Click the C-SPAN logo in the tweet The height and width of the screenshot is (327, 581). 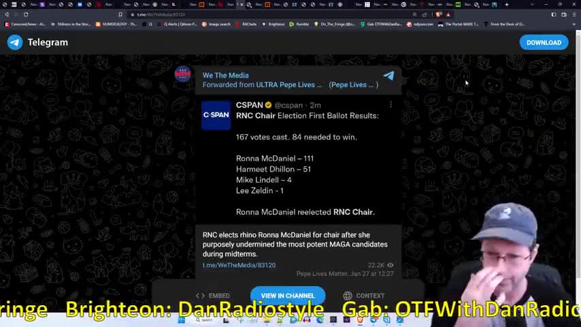[x=216, y=115]
